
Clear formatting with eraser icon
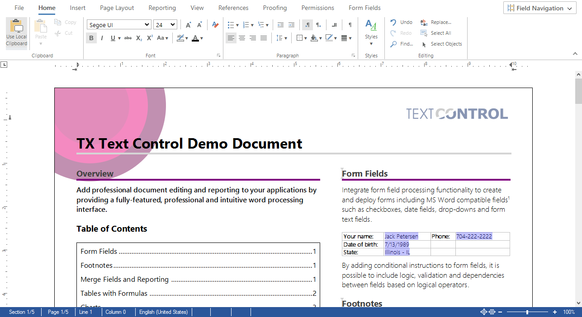(x=215, y=25)
